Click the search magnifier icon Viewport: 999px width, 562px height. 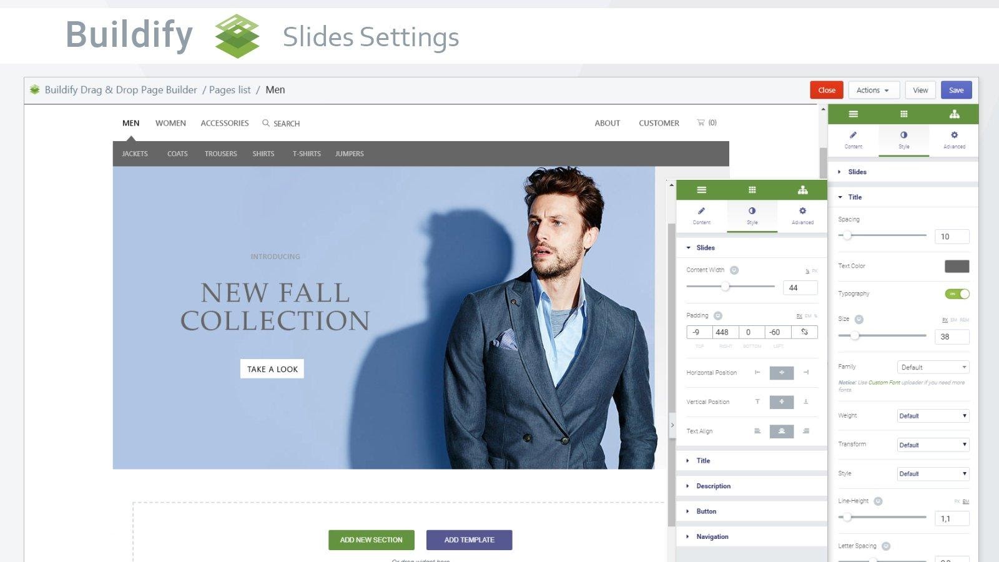click(266, 123)
